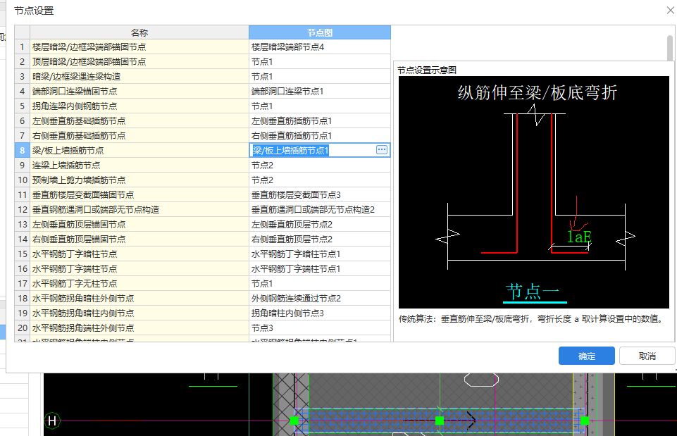Click value cell 拐角暗柱内侧节点3
Viewport: 677px width, 436px height.
(320, 313)
